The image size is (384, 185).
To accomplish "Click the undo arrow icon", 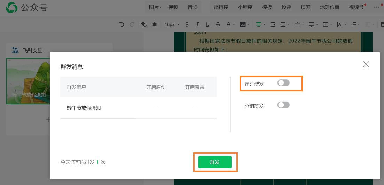I will tap(122, 24).
